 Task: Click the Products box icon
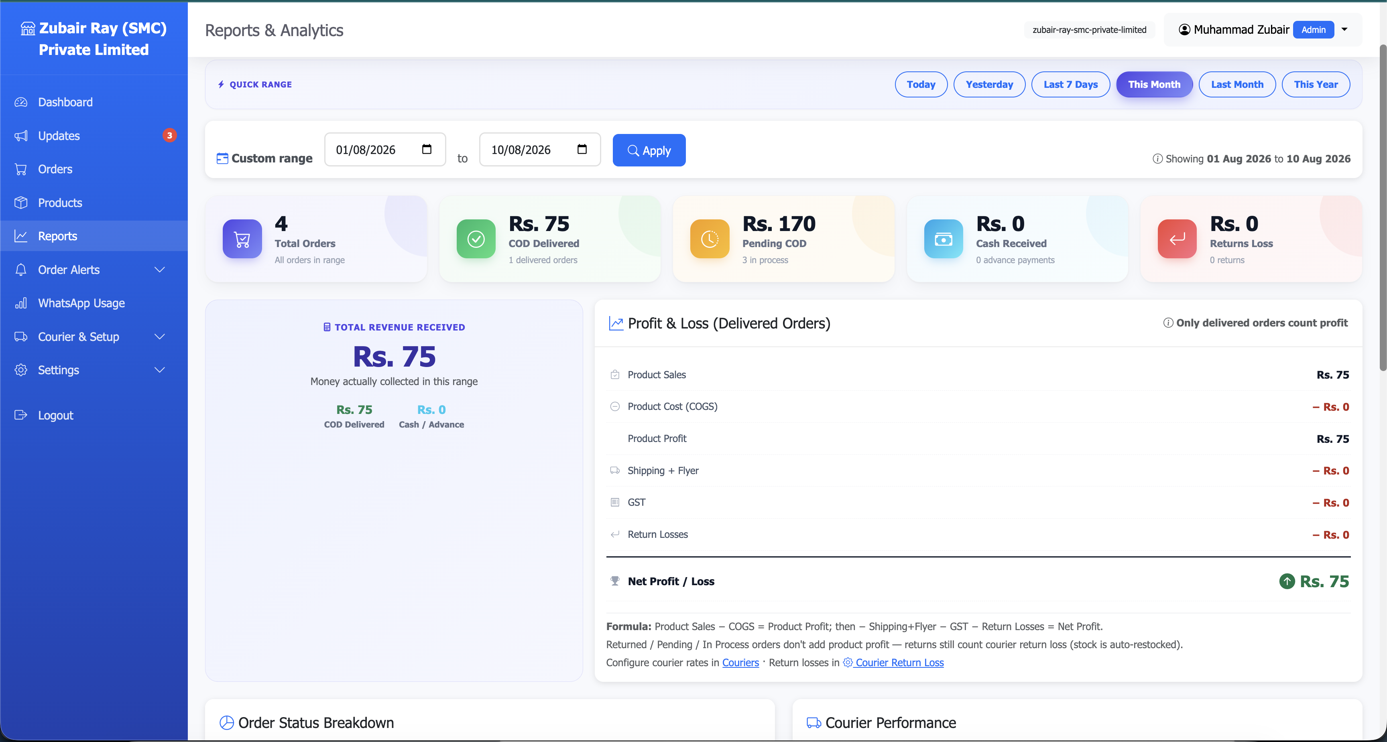(21, 203)
